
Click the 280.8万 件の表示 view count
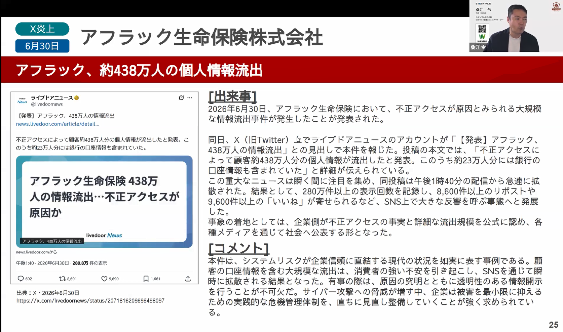coord(90,263)
